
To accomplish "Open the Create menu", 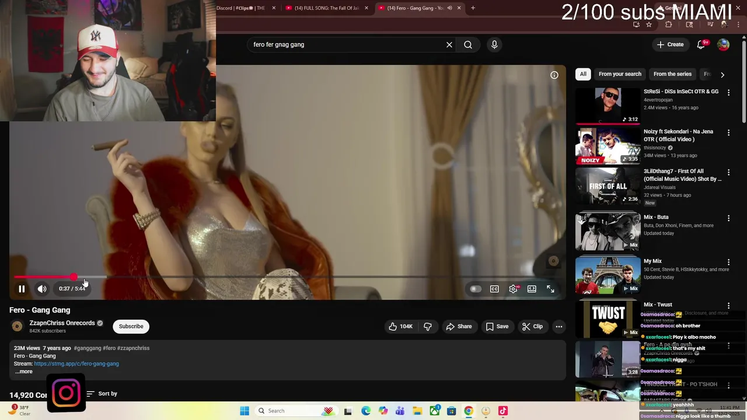I will coord(670,44).
